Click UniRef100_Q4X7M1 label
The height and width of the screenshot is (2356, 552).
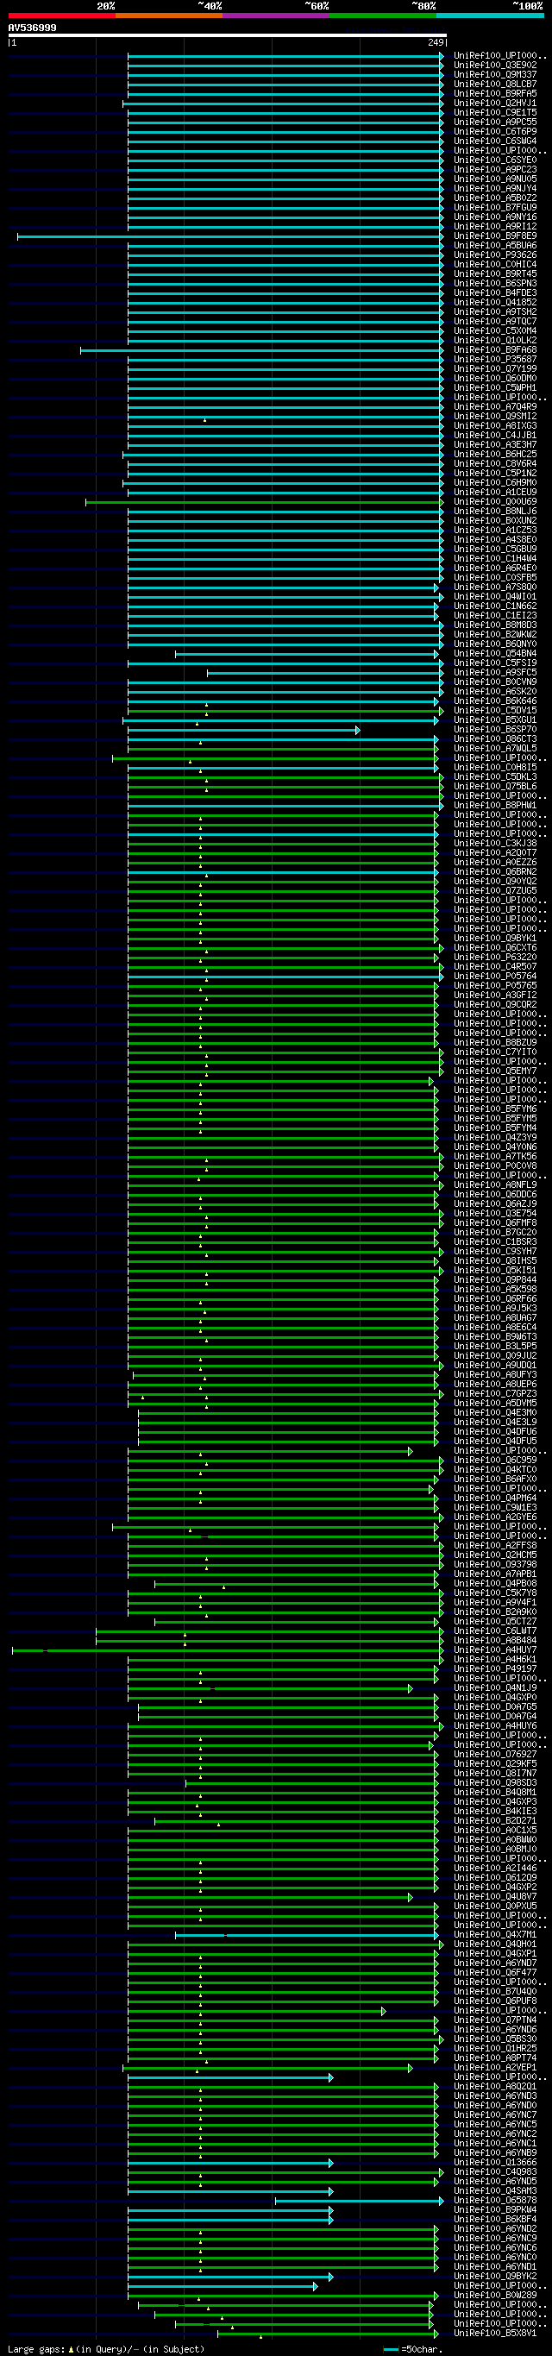tap(495, 1935)
